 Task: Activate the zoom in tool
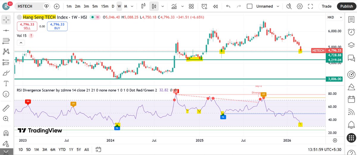(6, 119)
